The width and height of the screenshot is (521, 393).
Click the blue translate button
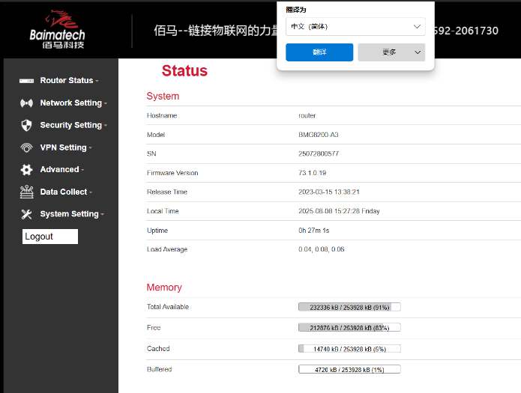(x=319, y=52)
